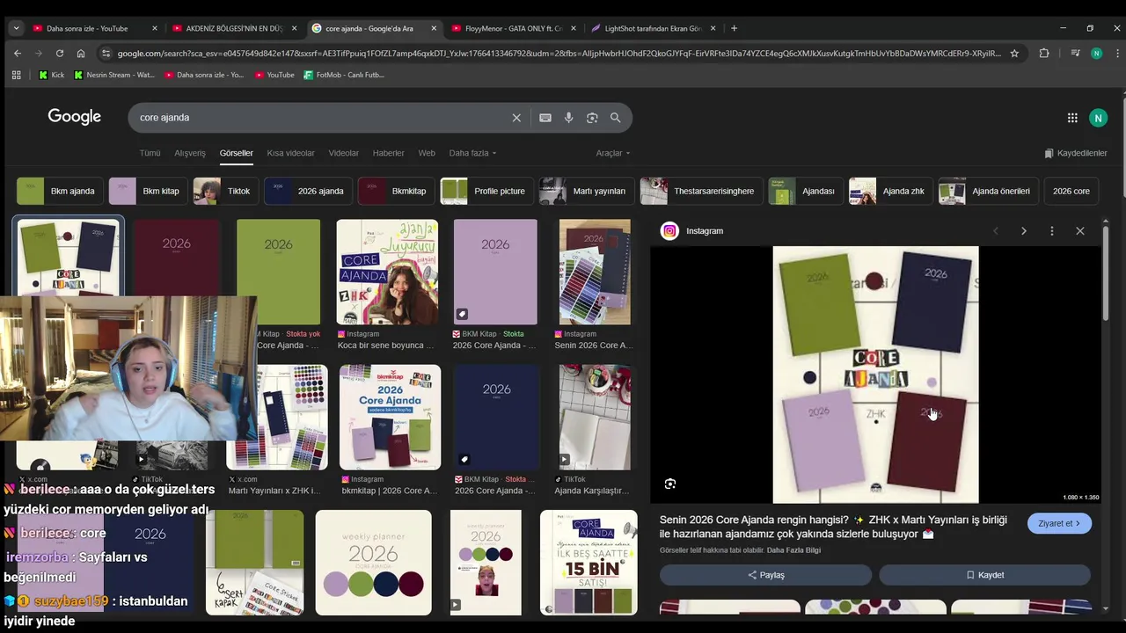Viewport: 1126px width, 633px height.
Task: Switch to Kısa videolar tab
Action: (x=290, y=153)
